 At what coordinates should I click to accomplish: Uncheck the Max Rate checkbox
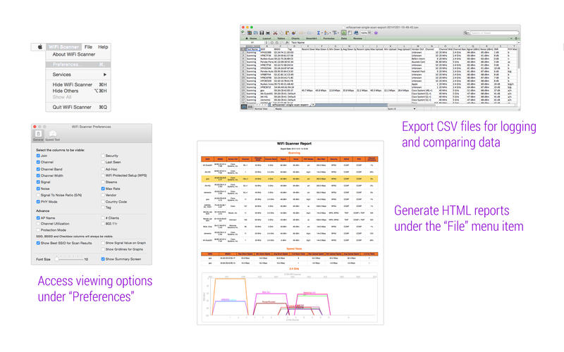click(x=103, y=189)
